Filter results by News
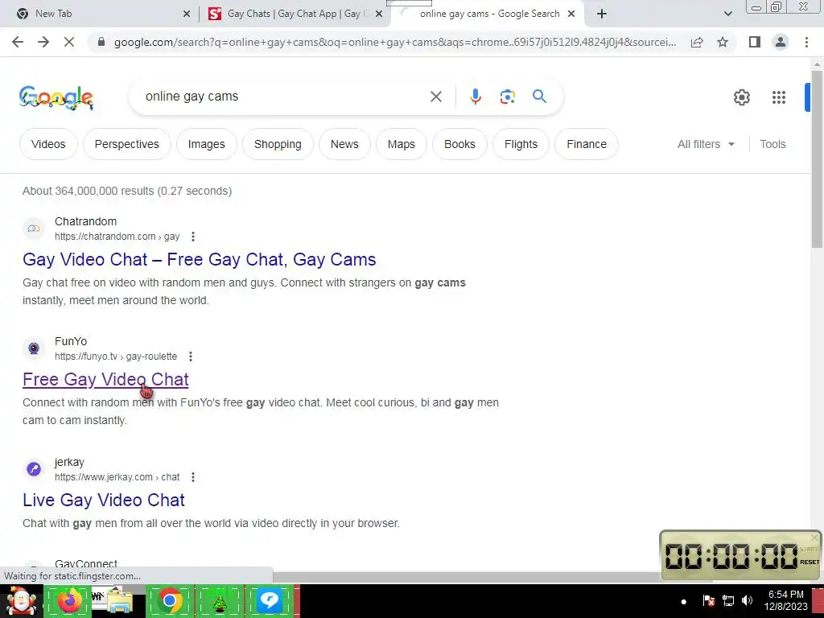The image size is (824, 618). click(x=344, y=144)
